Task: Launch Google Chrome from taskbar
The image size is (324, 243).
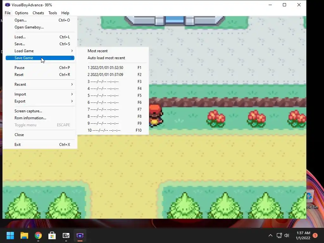Action: 38,235
